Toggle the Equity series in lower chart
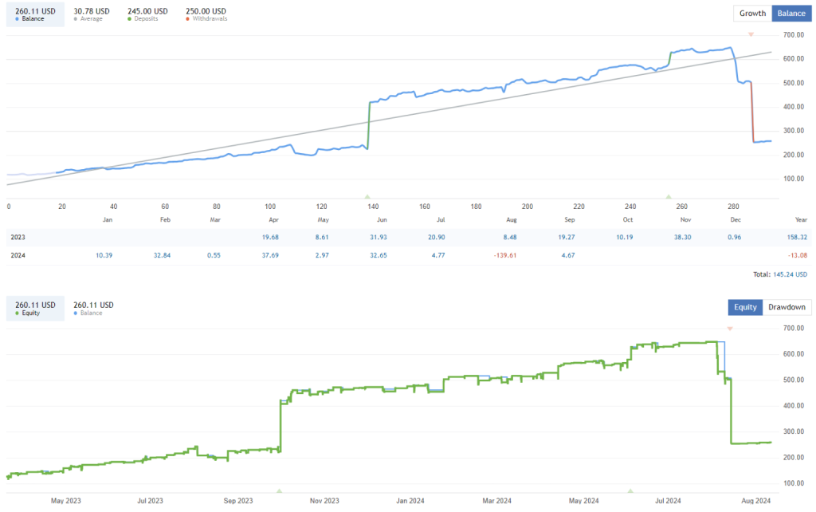The height and width of the screenshot is (512, 816). pyautogui.click(x=35, y=308)
